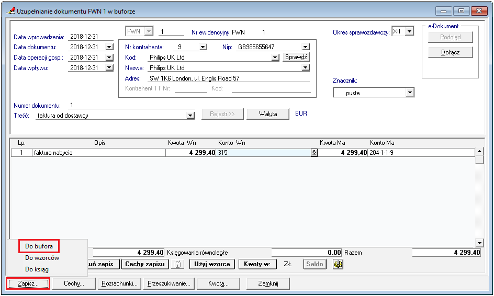Click the lock icon next to Cechy zapisu
Screen dimensions: 494x296
[178, 264]
